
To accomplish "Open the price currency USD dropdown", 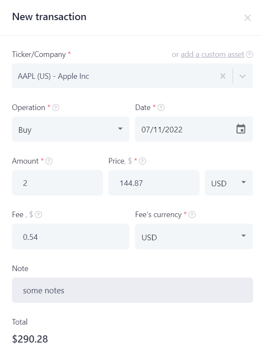I will pyautogui.click(x=229, y=183).
